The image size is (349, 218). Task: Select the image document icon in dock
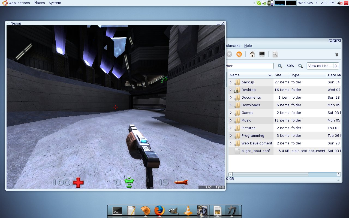[217, 211]
